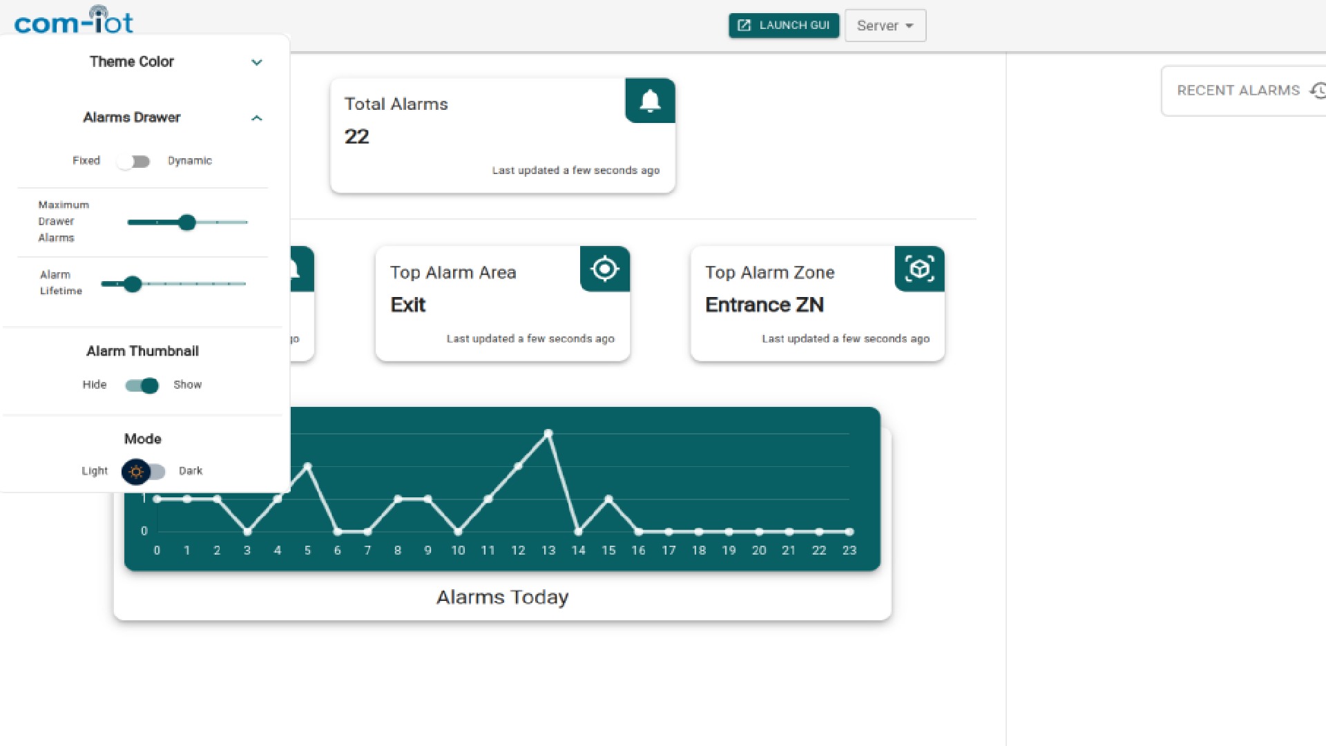Click the Fixed label
The image size is (1326, 746).
(x=86, y=161)
